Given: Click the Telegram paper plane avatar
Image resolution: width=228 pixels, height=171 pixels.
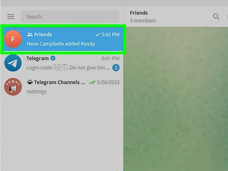Looking at the screenshot, I should [x=13, y=63].
